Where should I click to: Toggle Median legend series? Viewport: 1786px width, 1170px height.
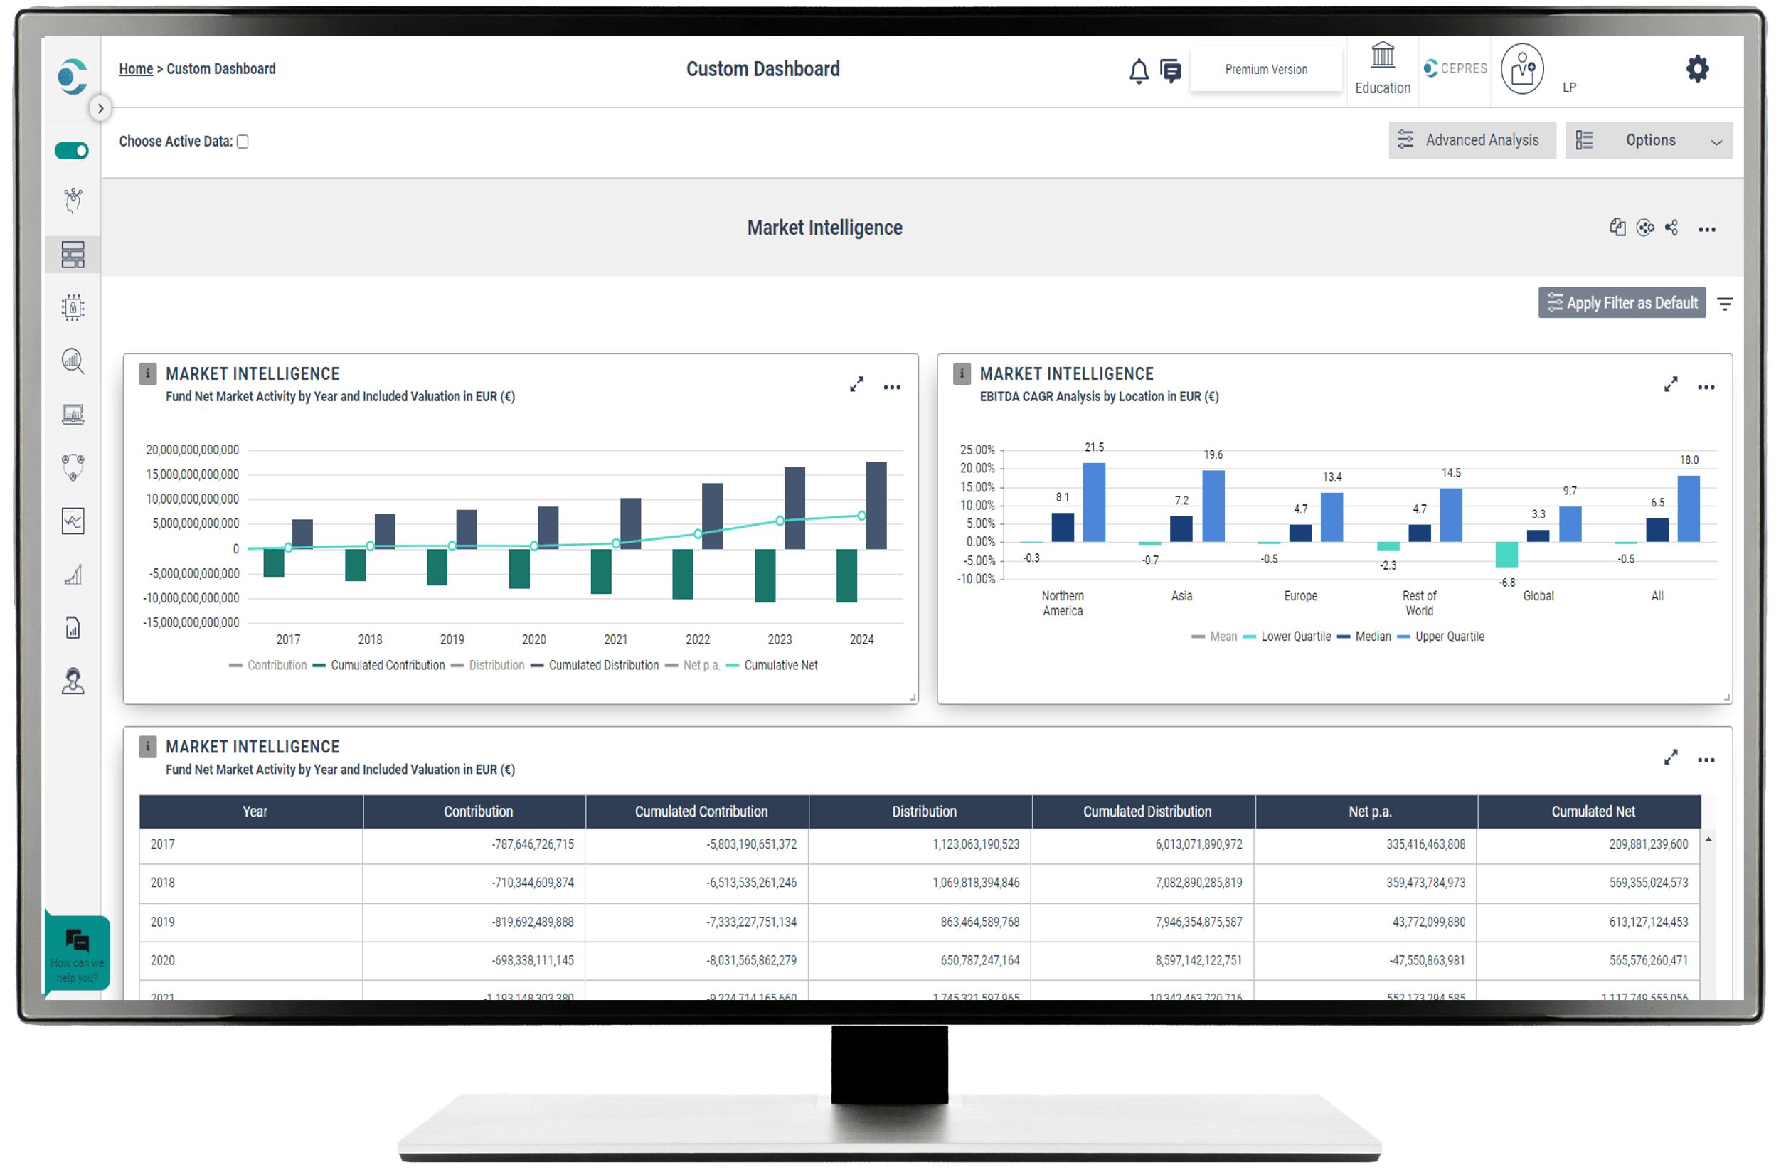pyautogui.click(x=1364, y=637)
